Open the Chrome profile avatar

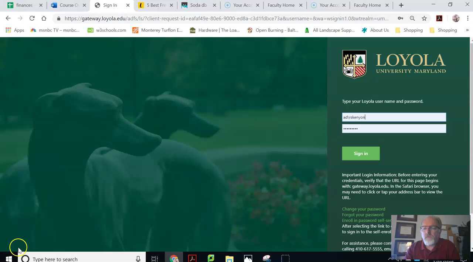pos(456,18)
